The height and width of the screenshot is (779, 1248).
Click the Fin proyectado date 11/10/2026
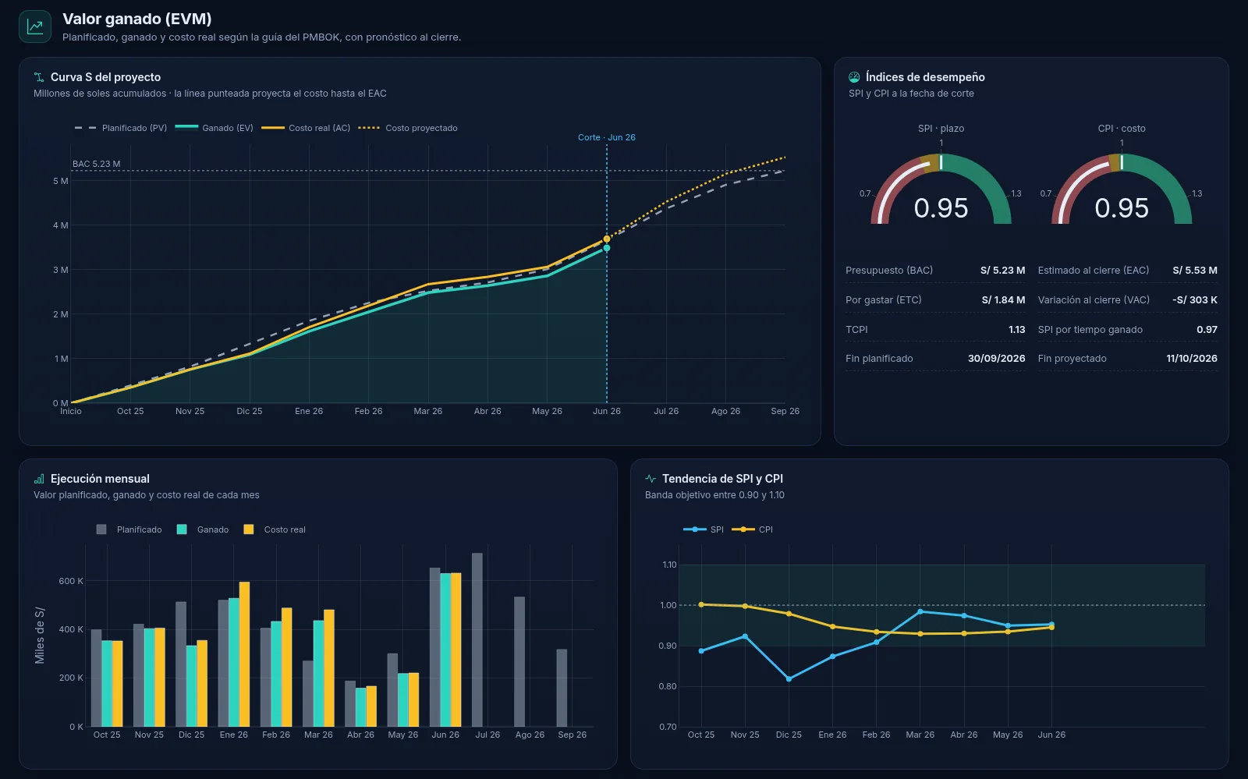click(x=1192, y=359)
